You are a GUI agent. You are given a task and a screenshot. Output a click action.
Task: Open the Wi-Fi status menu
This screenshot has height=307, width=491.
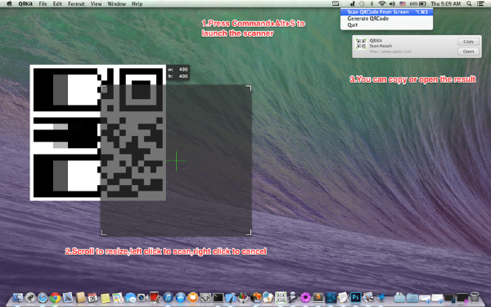point(382,4)
